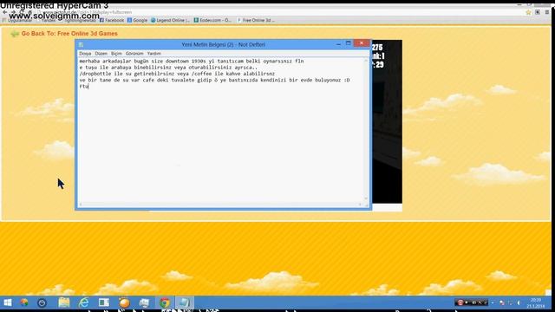Bookmark this page with the star icon
This screenshot has width=555, height=312.
pos(528,12)
